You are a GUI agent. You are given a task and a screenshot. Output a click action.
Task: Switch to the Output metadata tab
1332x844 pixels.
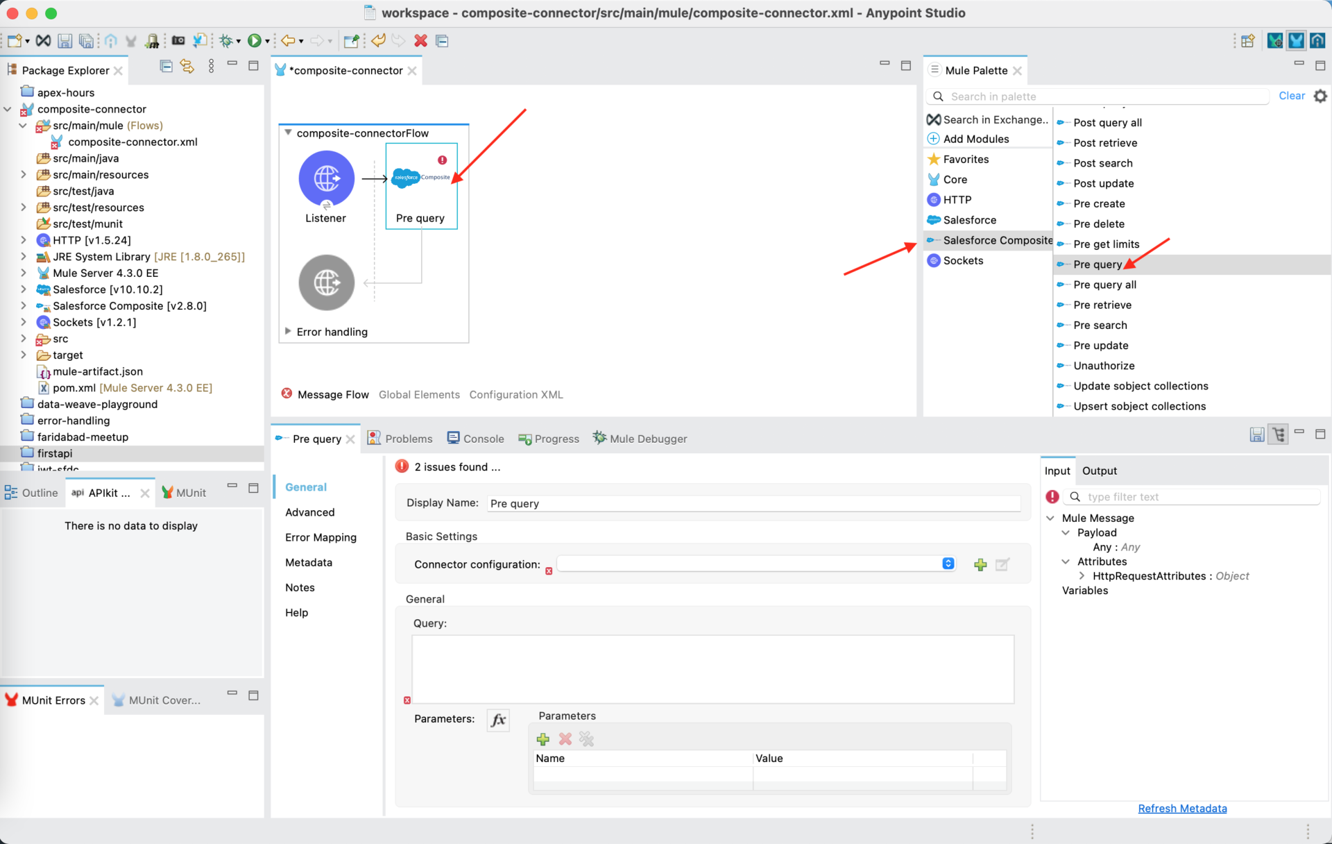pyautogui.click(x=1099, y=471)
